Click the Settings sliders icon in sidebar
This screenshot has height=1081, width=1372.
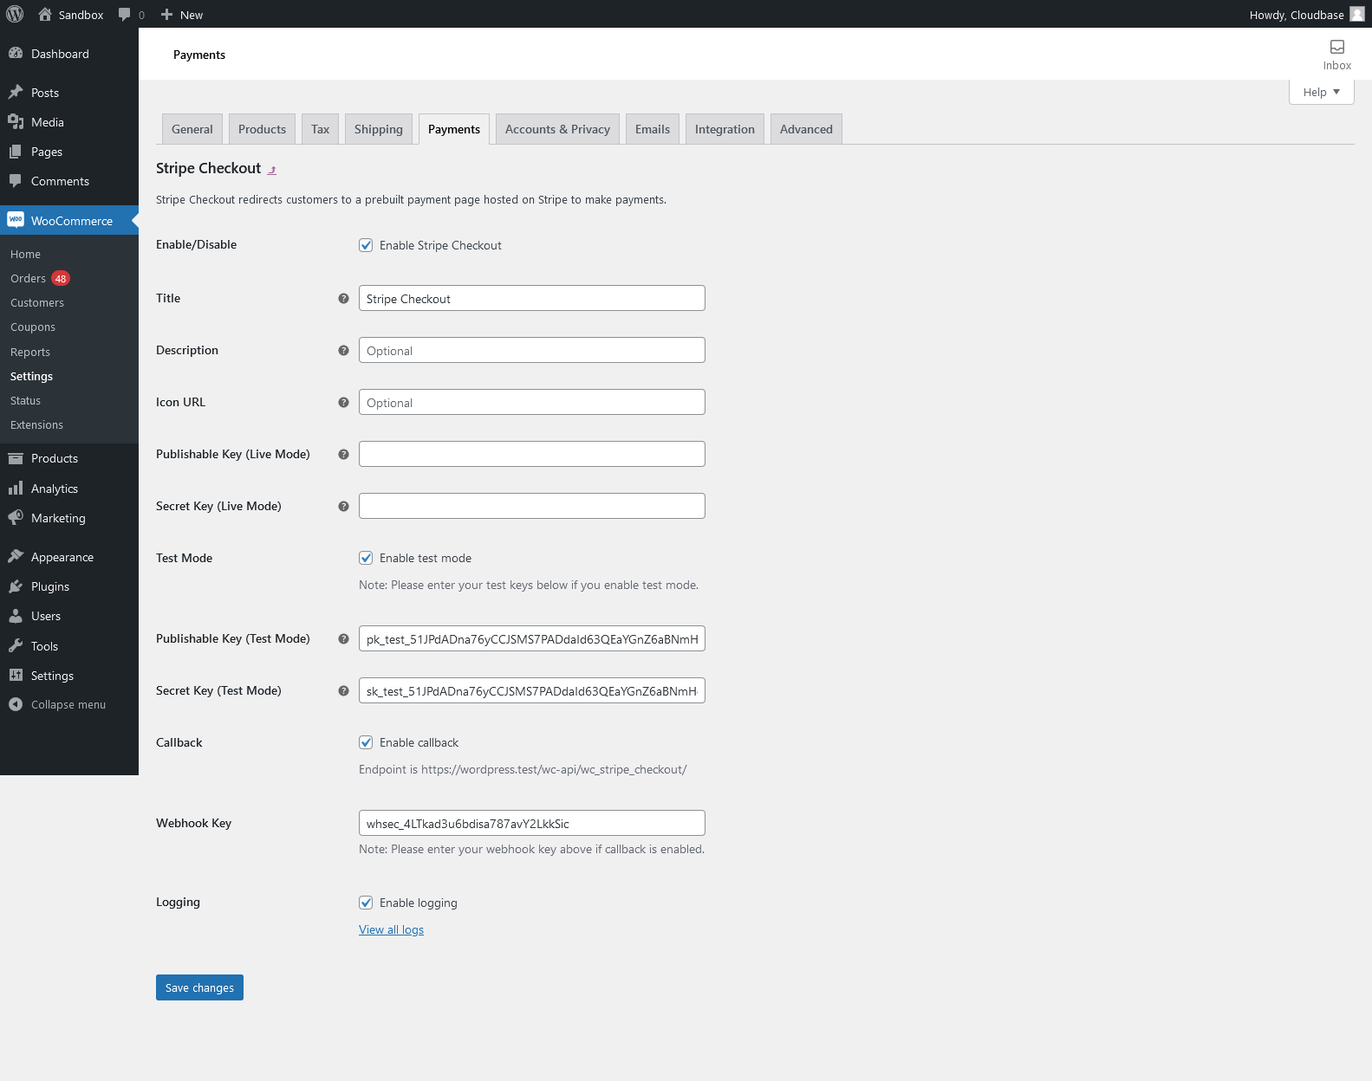tap(16, 675)
